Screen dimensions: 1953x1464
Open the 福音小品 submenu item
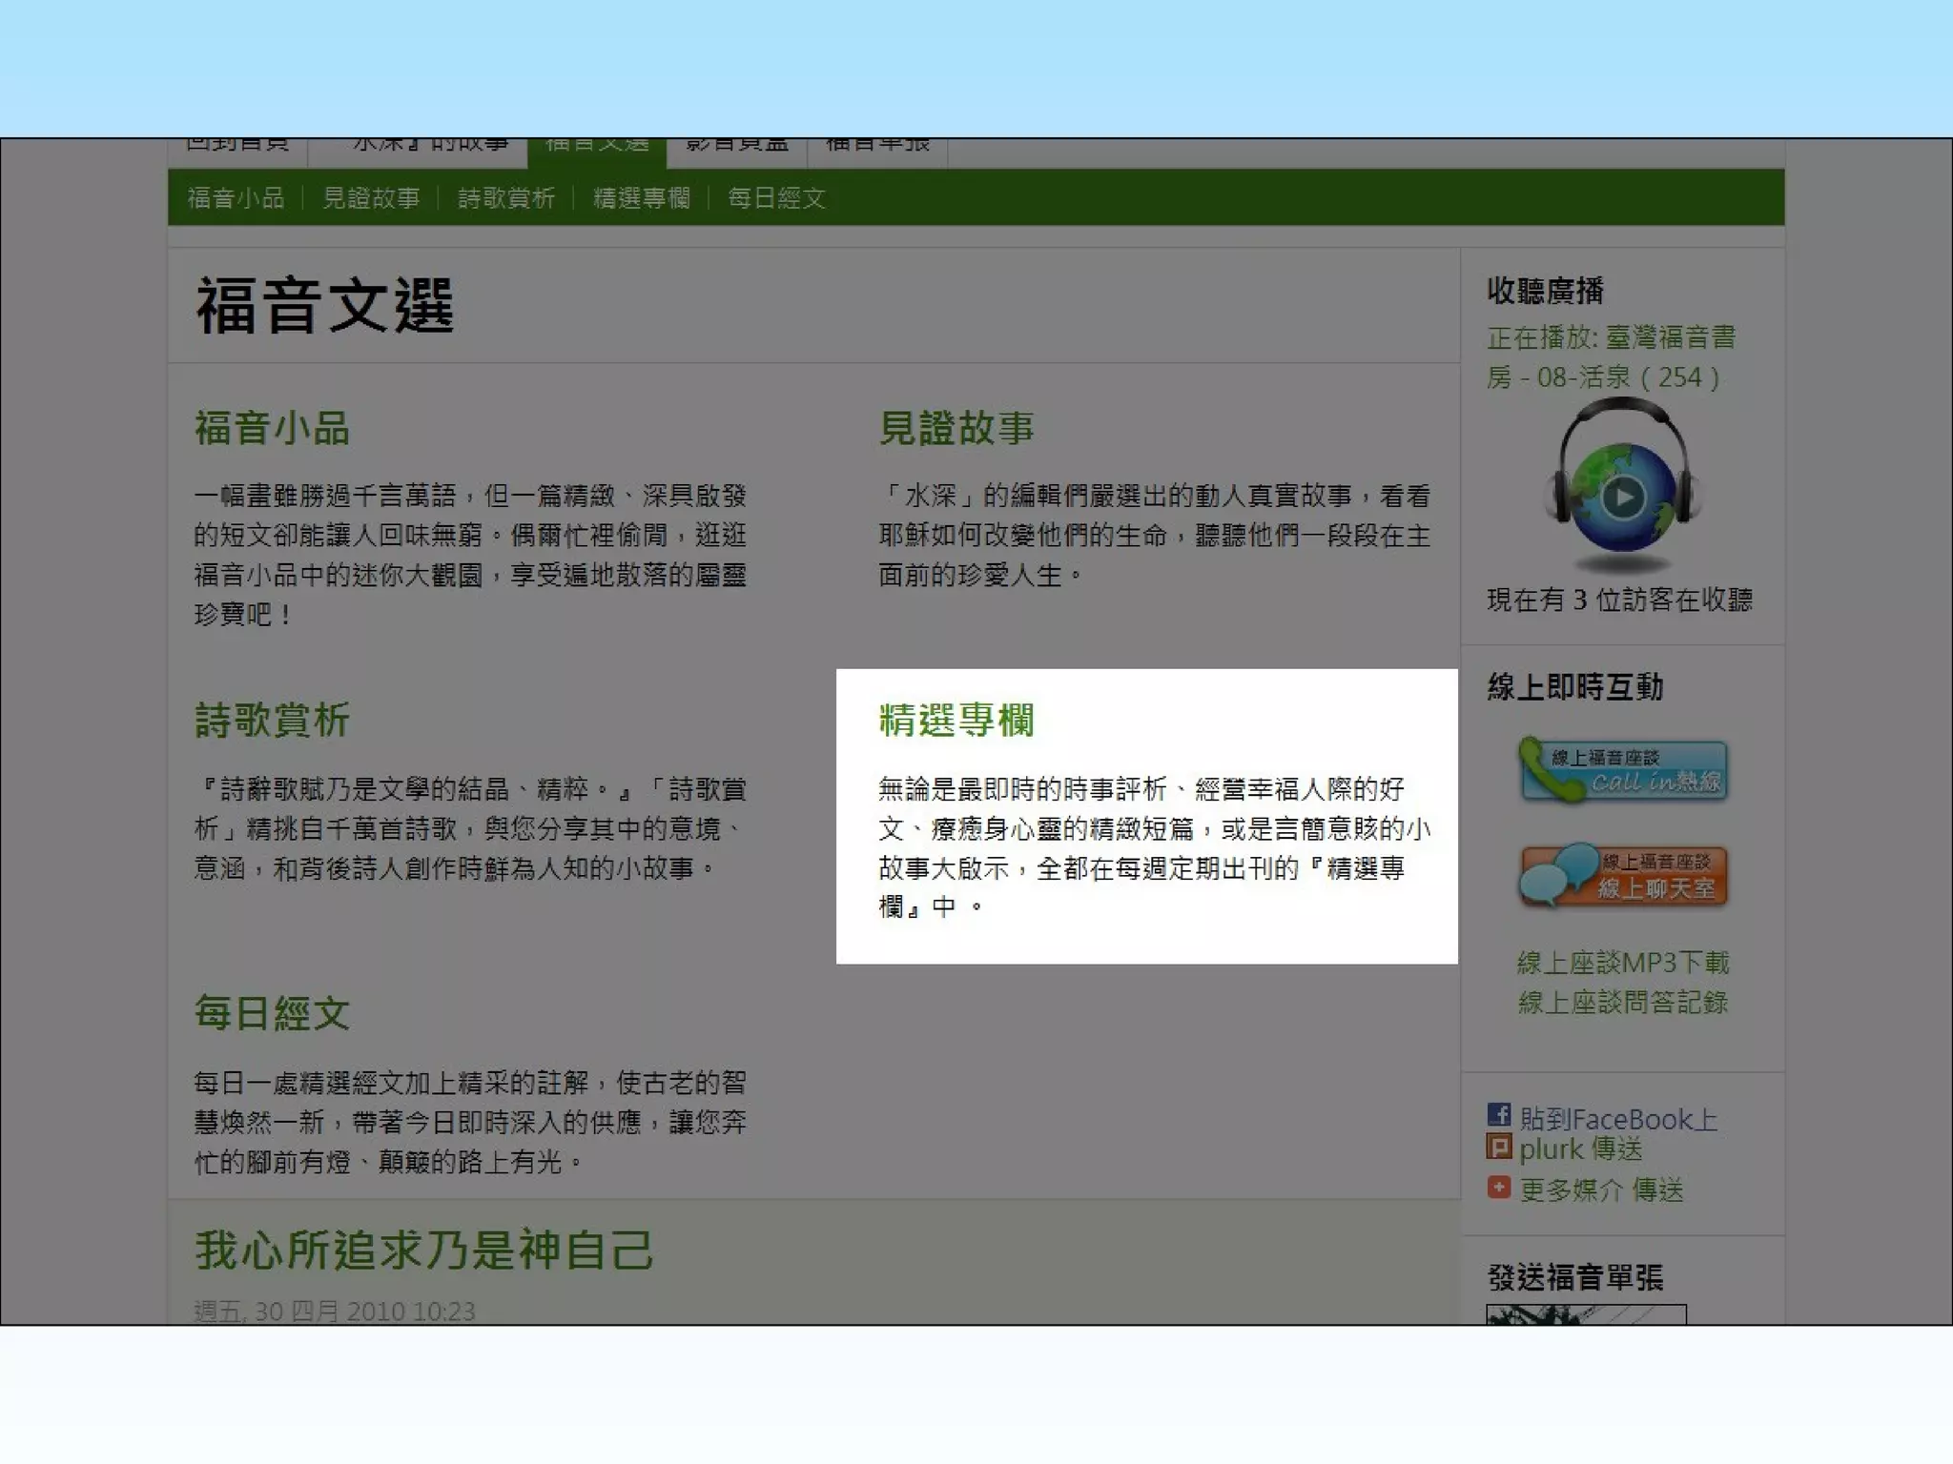(236, 197)
